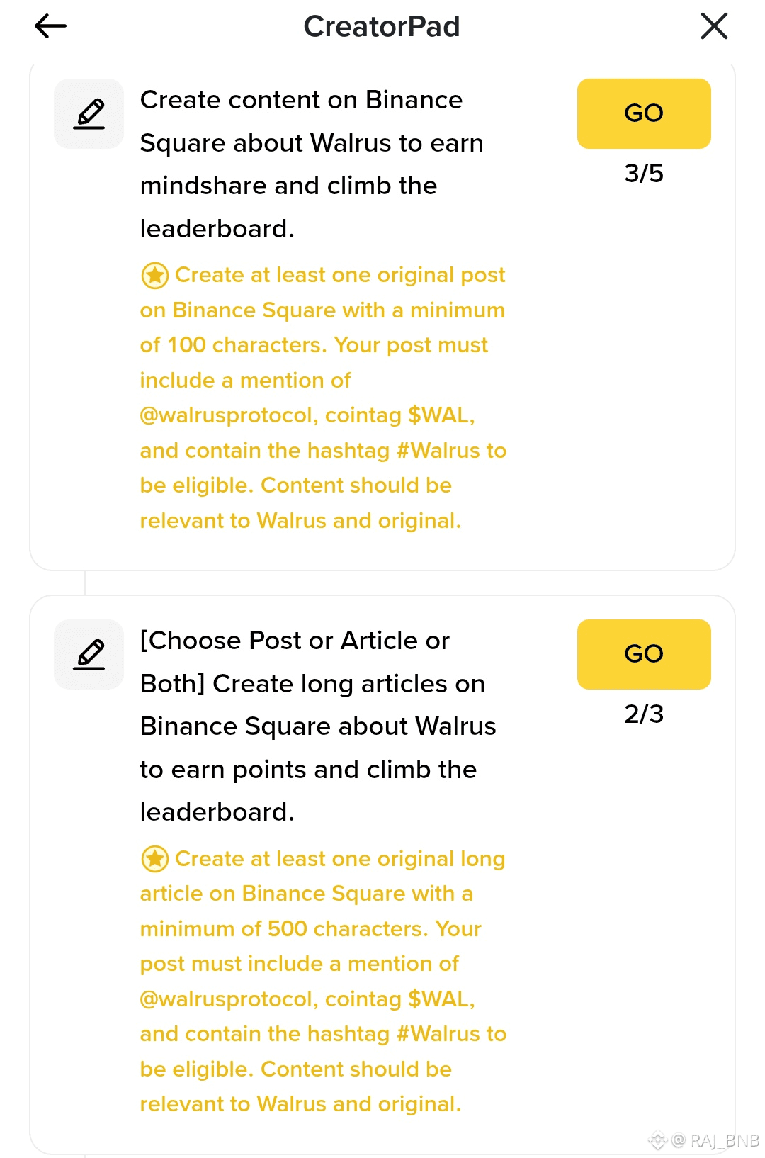Tap the back arrow in the header
The image size is (765, 1158).
(x=50, y=27)
